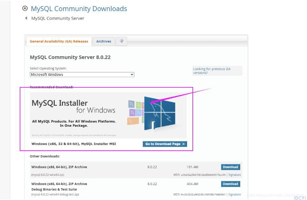
Task: Switch to the General Availability (GA) Releases tab
Action: click(59, 41)
